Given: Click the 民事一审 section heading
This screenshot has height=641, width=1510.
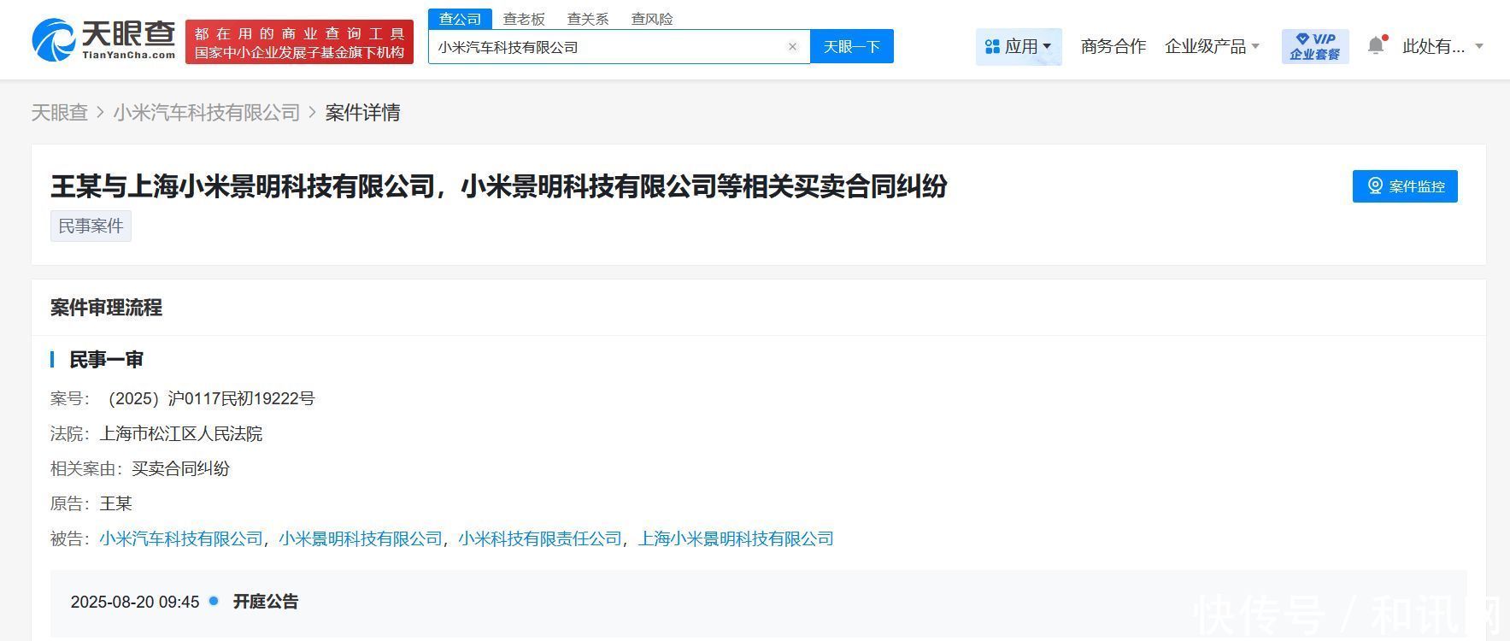Looking at the screenshot, I should pyautogui.click(x=106, y=360).
